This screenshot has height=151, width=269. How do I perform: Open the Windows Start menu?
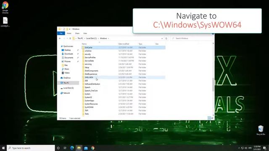click(3, 148)
